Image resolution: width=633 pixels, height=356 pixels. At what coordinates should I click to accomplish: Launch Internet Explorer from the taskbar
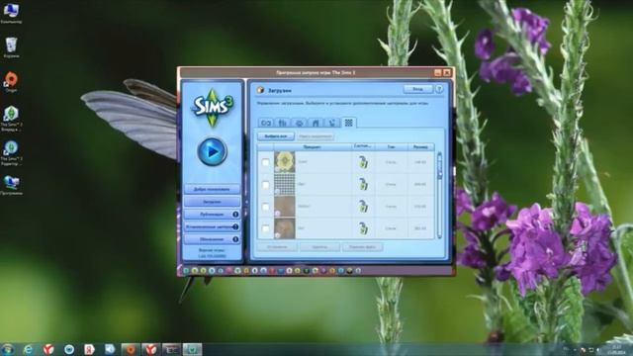(29, 349)
